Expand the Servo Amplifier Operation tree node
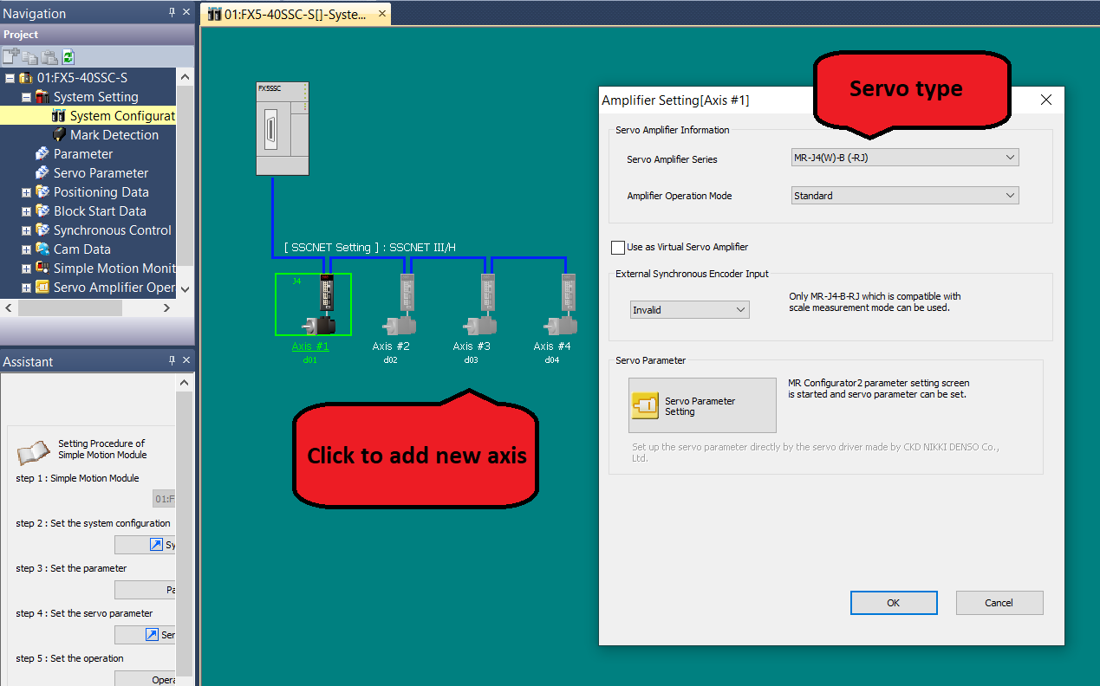The image size is (1100, 686). 26,288
